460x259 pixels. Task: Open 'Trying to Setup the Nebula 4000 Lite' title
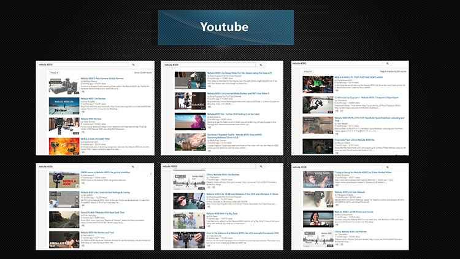(363, 172)
